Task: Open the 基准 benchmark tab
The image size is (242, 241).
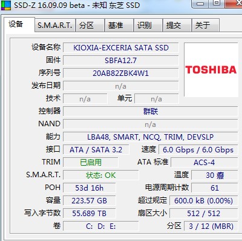Action: [119, 25]
